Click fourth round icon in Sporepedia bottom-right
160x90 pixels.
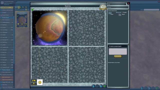coord(153,88)
